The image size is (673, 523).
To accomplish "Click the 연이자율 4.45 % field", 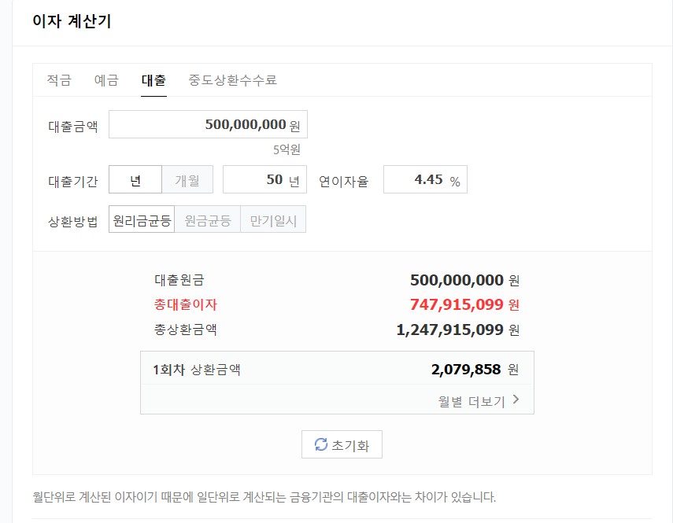I will click(425, 179).
